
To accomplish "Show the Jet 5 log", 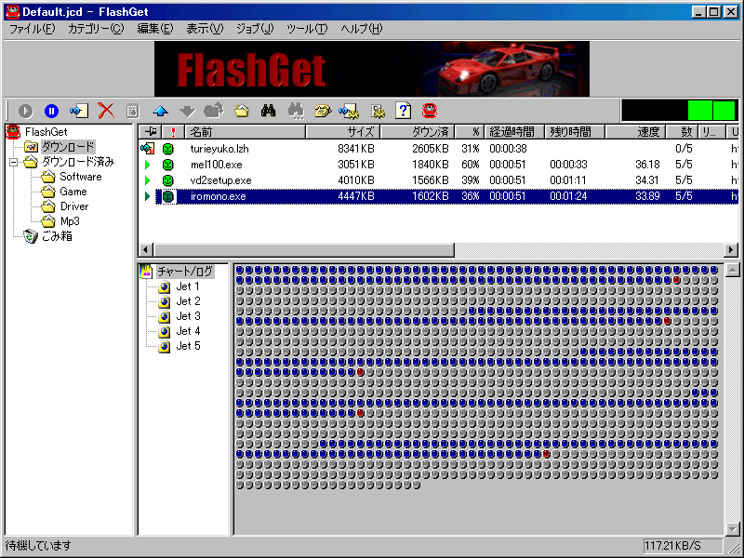I will [188, 346].
